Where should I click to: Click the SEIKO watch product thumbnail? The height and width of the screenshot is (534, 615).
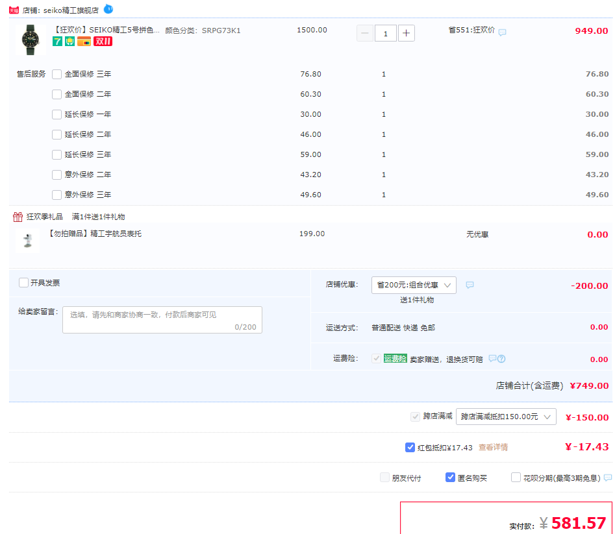click(x=31, y=39)
